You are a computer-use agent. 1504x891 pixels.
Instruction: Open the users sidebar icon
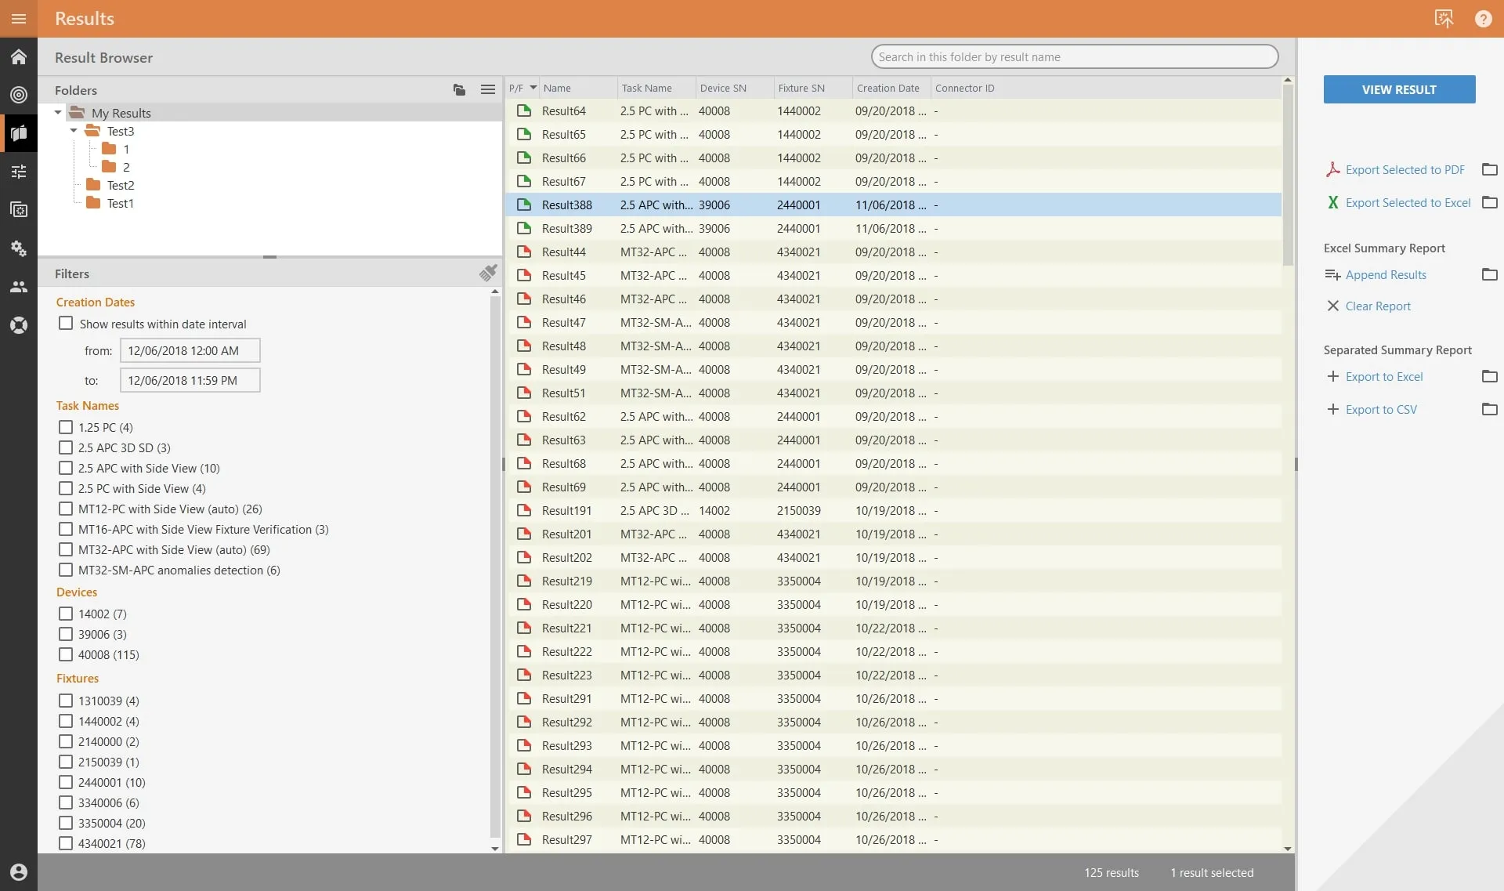click(19, 287)
